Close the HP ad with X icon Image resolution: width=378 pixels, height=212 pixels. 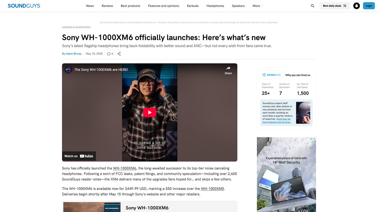314,139
